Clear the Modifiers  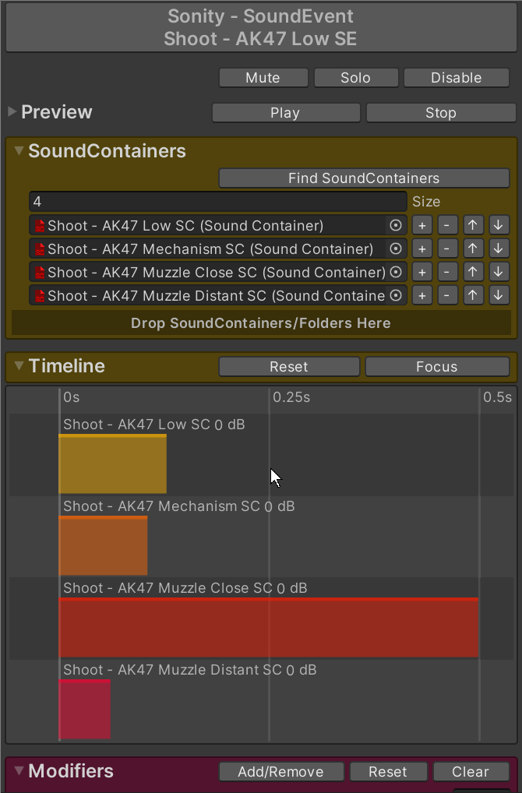[471, 772]
